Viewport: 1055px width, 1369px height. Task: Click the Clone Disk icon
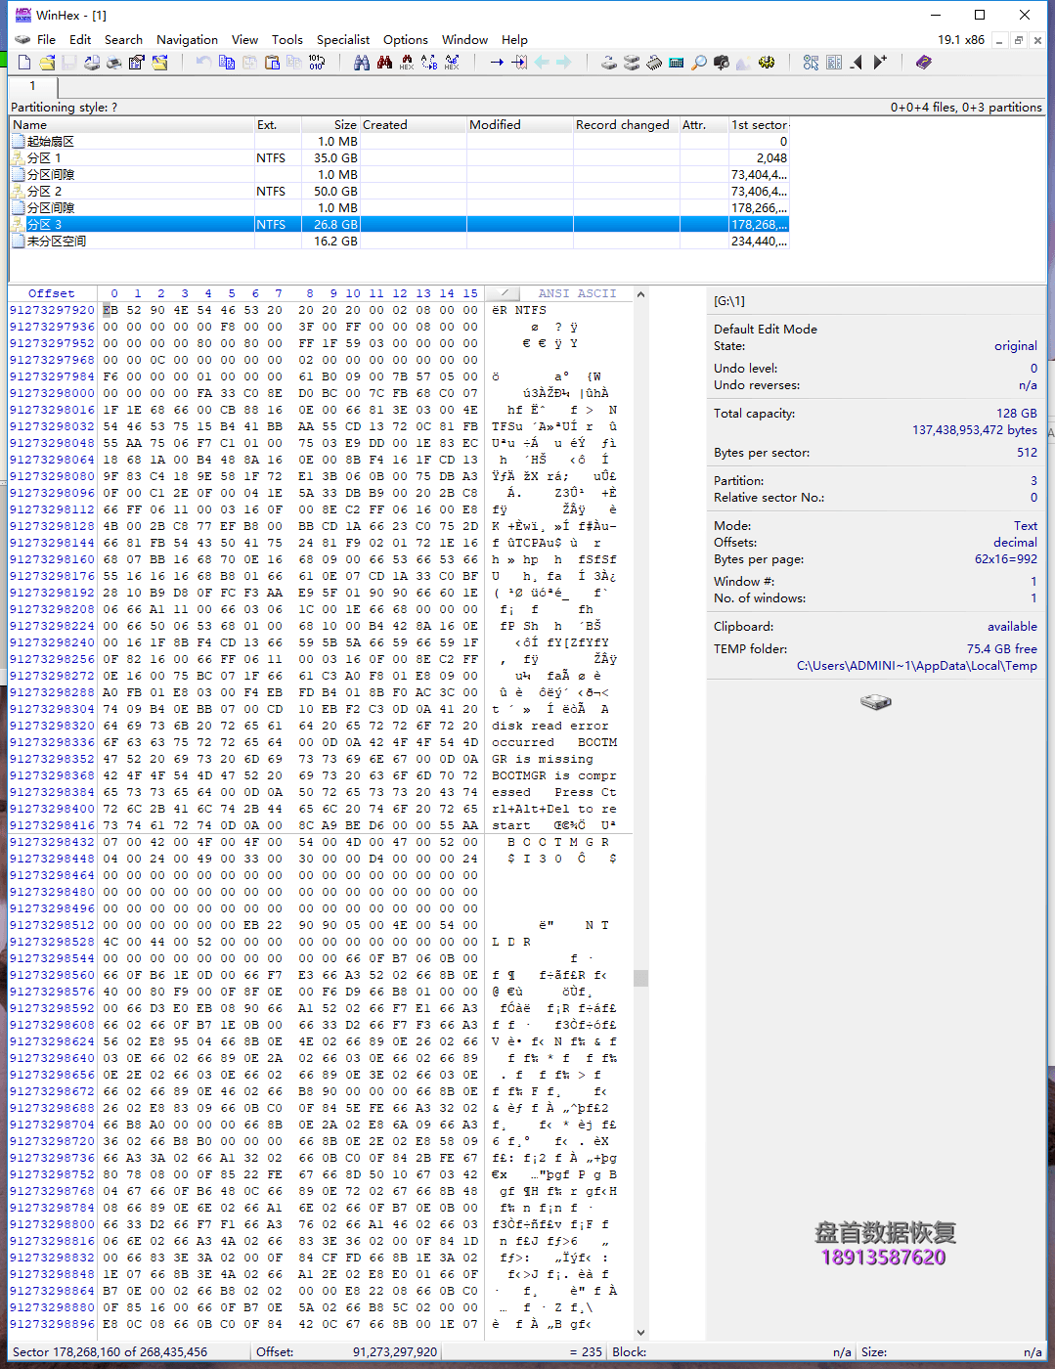(632, 63)
